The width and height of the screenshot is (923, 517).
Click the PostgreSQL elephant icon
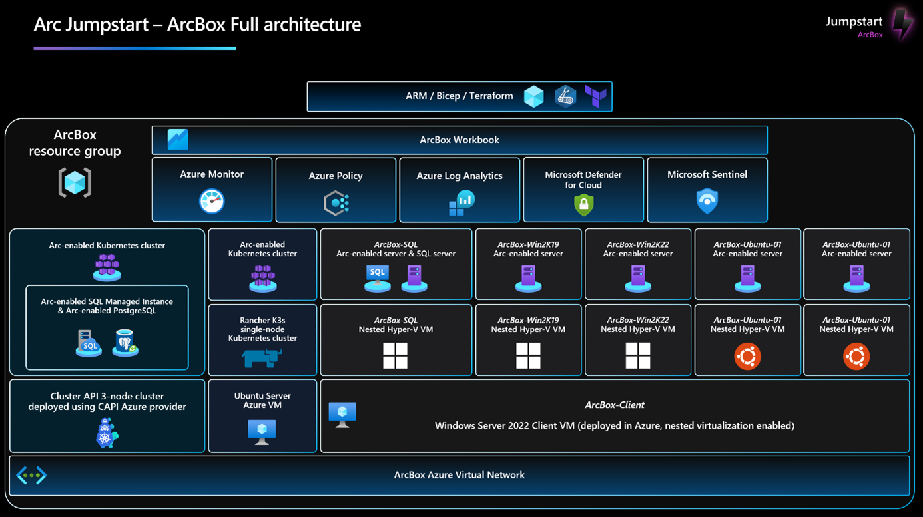pos(125,343)
